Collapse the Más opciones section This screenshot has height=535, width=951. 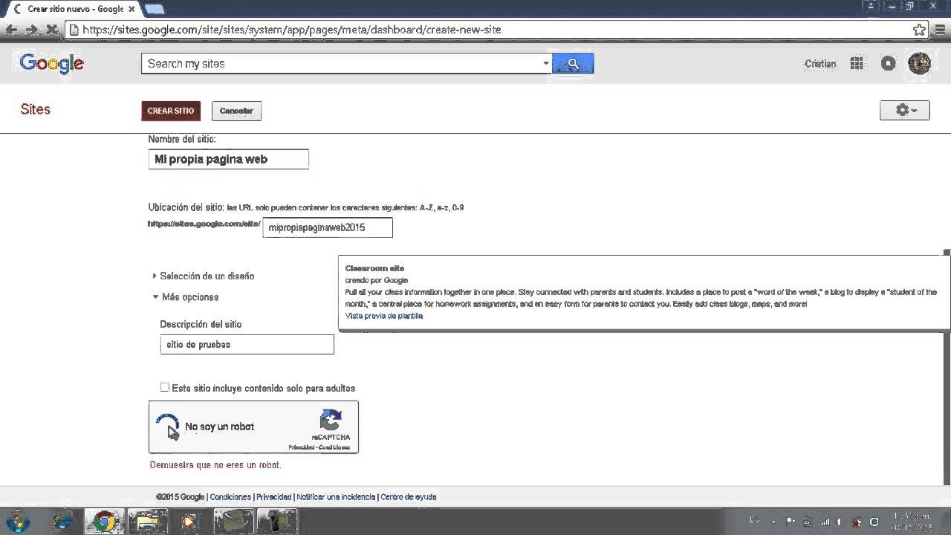pyautogui.click(x=186, y=296)
